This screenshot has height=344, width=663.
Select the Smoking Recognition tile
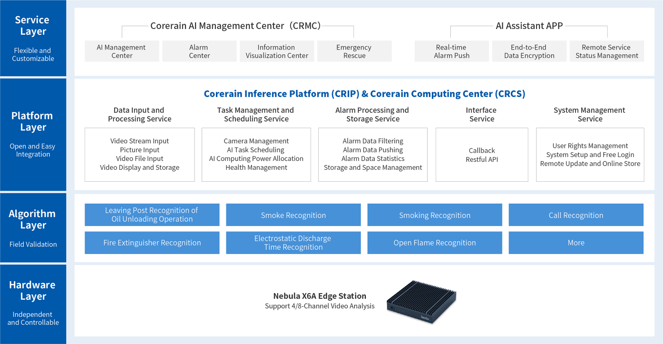point(435,215)
